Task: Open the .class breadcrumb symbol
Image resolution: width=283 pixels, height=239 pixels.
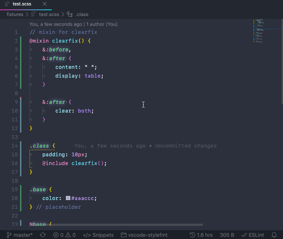Action: (x=82, y=15)
